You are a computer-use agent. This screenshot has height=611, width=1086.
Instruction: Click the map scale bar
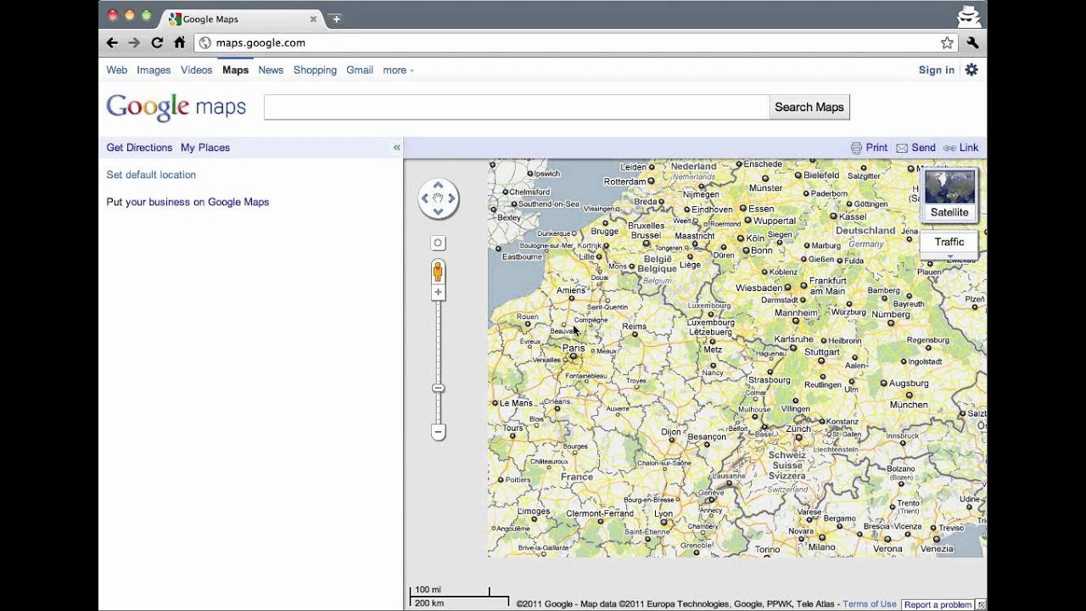(x=459, y=597)
